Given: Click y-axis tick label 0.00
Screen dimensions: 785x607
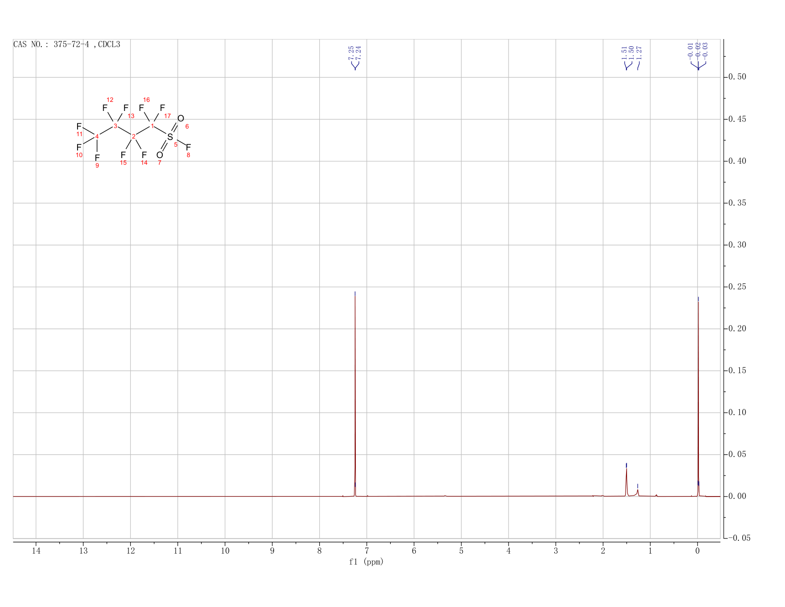Looking at the screenshot, I should click(738, 497).
